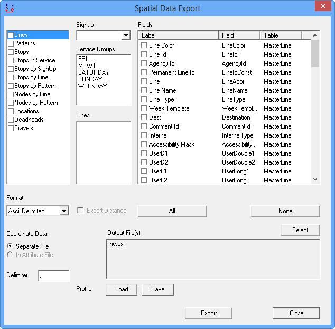335x329 pixels.
Task: Enable Stops in Service option
Action: 11,60
